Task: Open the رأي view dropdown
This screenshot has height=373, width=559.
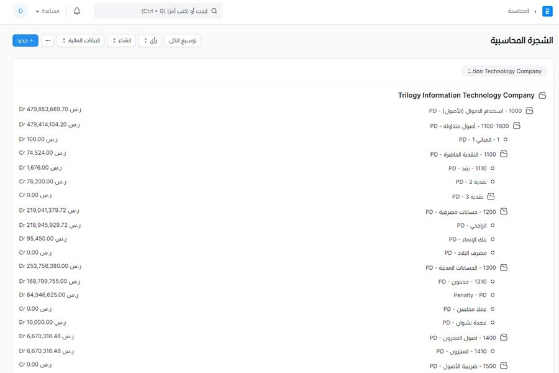Action: (150, 40)
